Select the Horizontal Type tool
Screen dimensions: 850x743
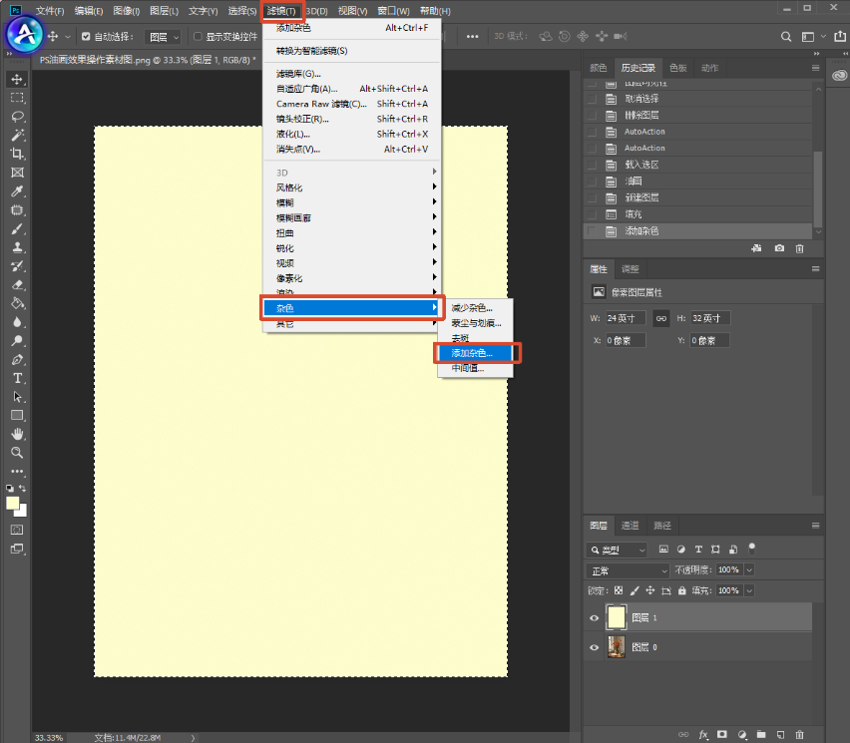click(17, 378)
